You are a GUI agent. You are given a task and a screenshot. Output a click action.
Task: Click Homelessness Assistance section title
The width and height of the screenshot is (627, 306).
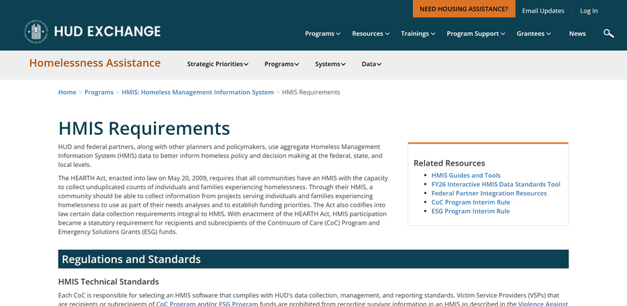[x=95, y=63]
